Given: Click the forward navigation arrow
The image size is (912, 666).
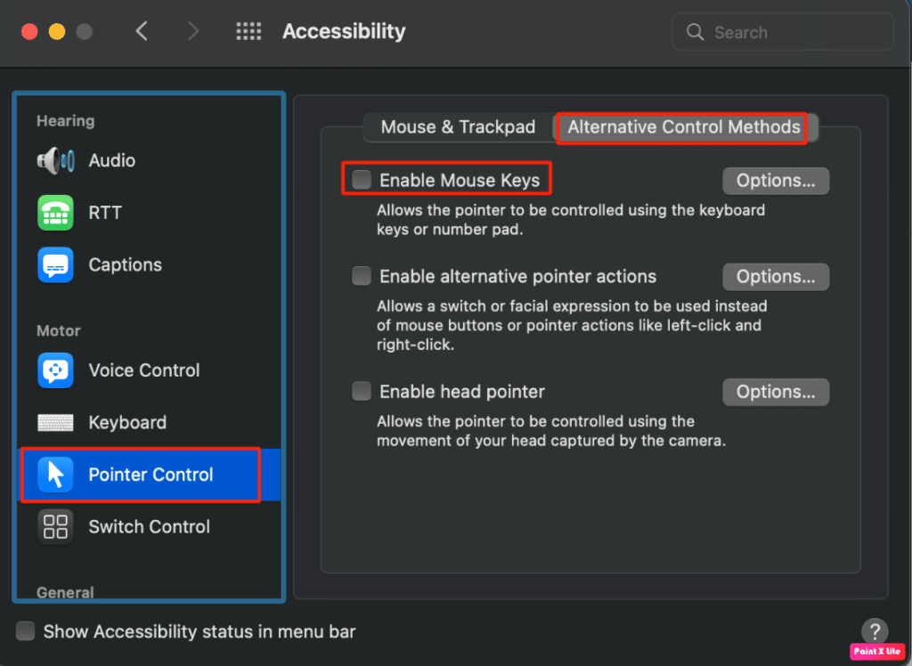Looking at the screenshot, I should [x=193, y=30].
